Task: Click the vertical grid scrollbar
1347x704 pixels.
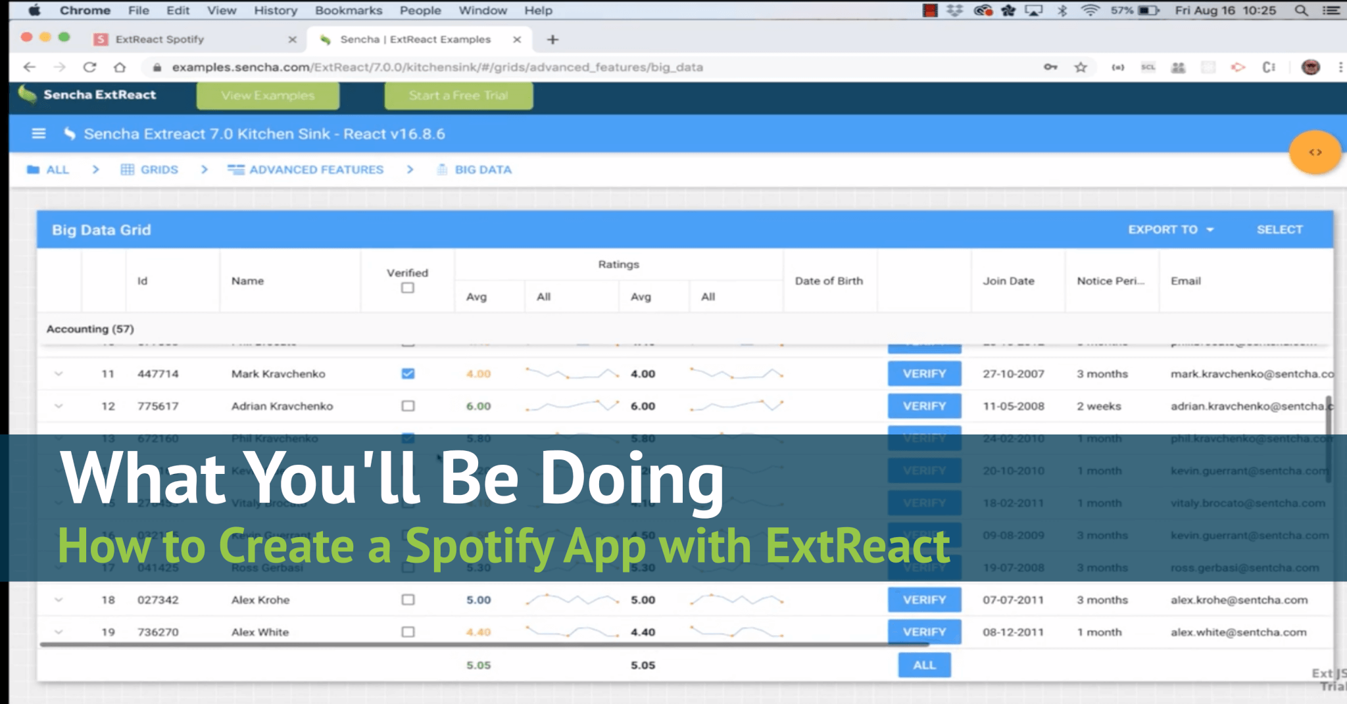Action: tap(1329, 439)
